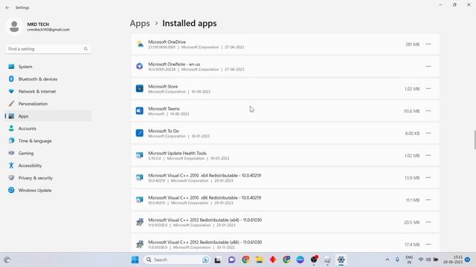Go to Time & language settings
Image resolution: width=476 pixels, height=267 pixels.
coord(48,141)
